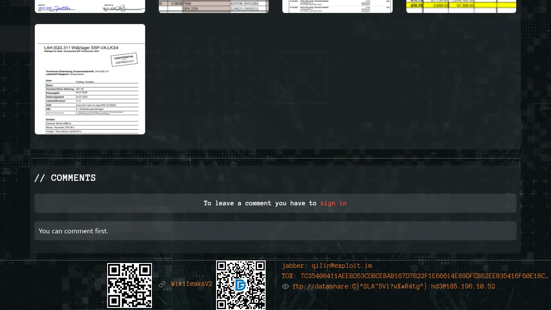
Task: Open the WikileaksV2 link
Action: coord(192,284)
